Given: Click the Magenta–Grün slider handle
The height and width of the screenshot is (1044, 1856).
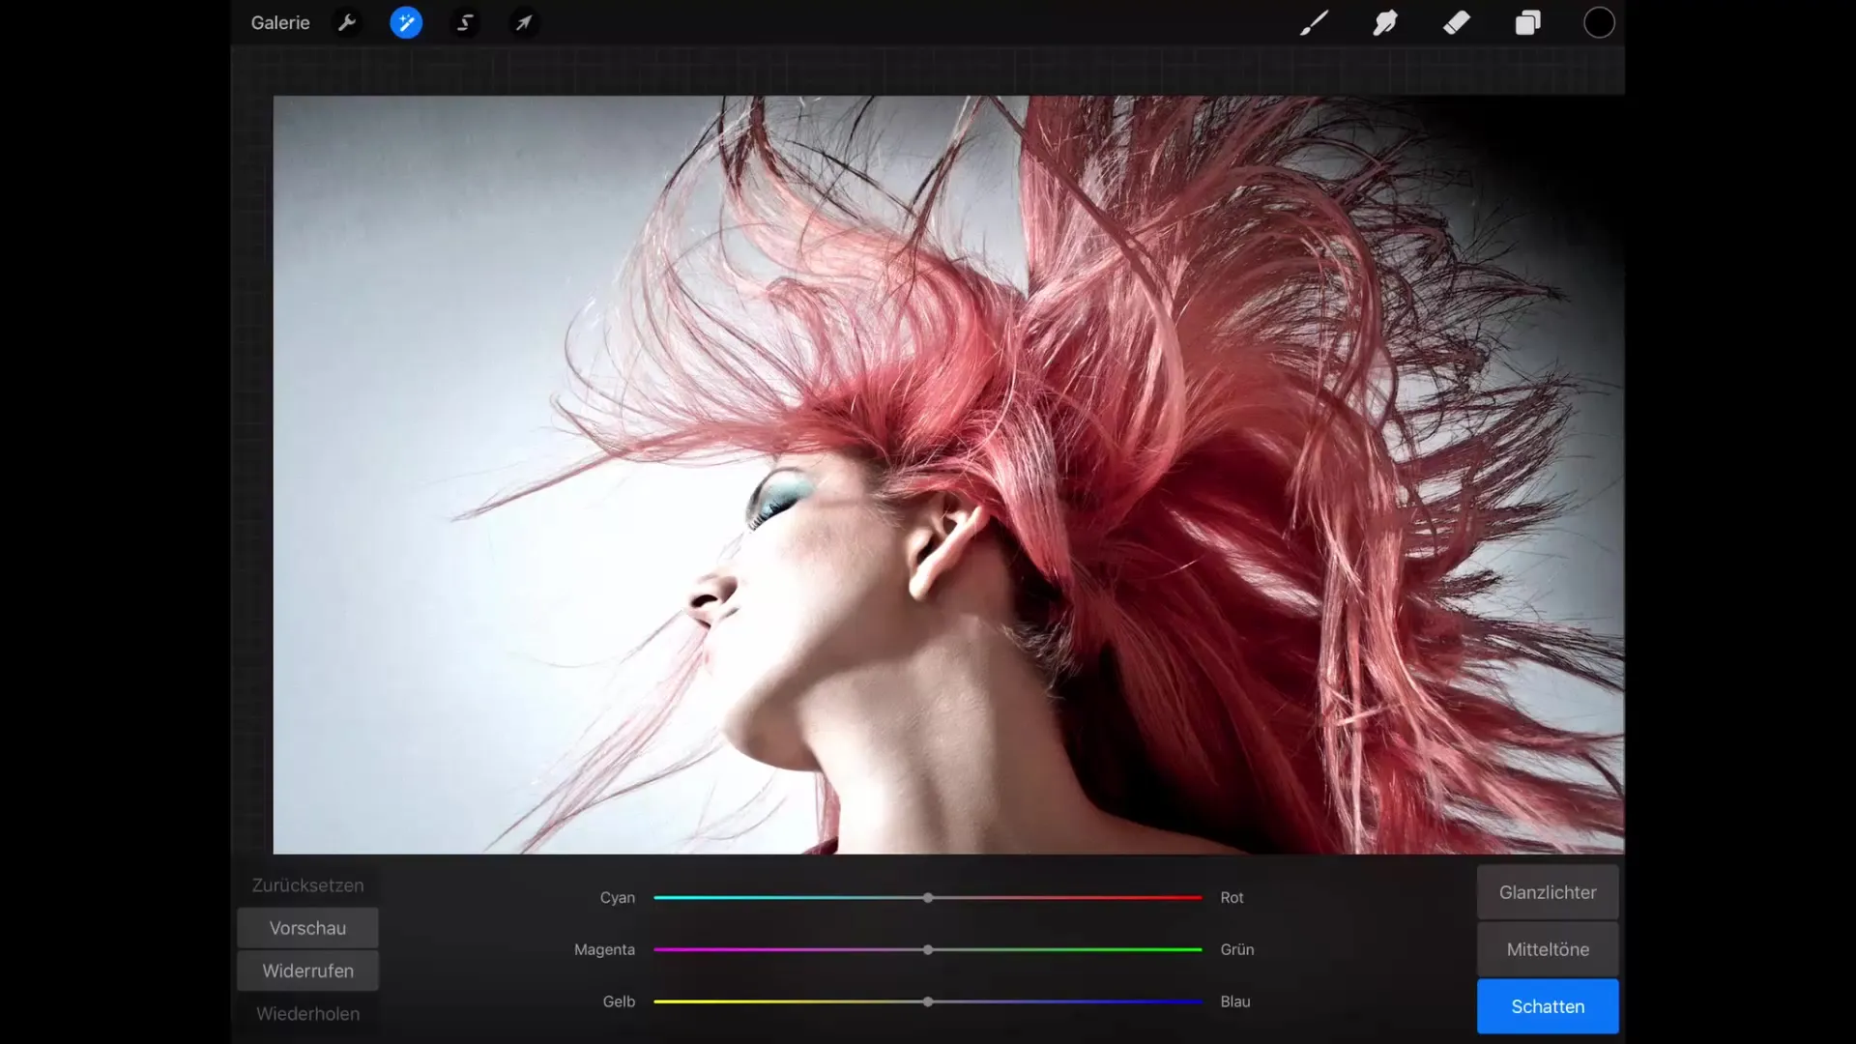Looking at the screenshot, I should point(928,950).
